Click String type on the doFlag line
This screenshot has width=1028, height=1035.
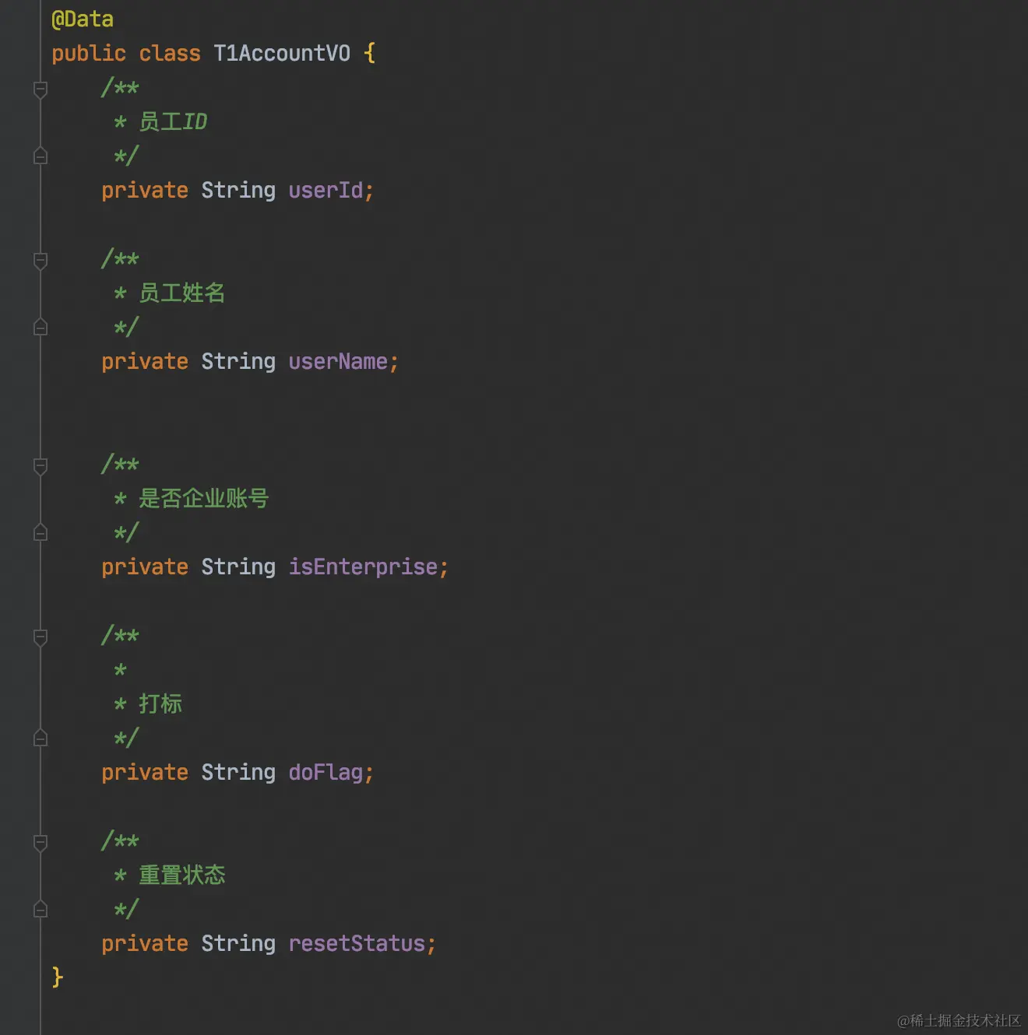[x=238, y=773]
